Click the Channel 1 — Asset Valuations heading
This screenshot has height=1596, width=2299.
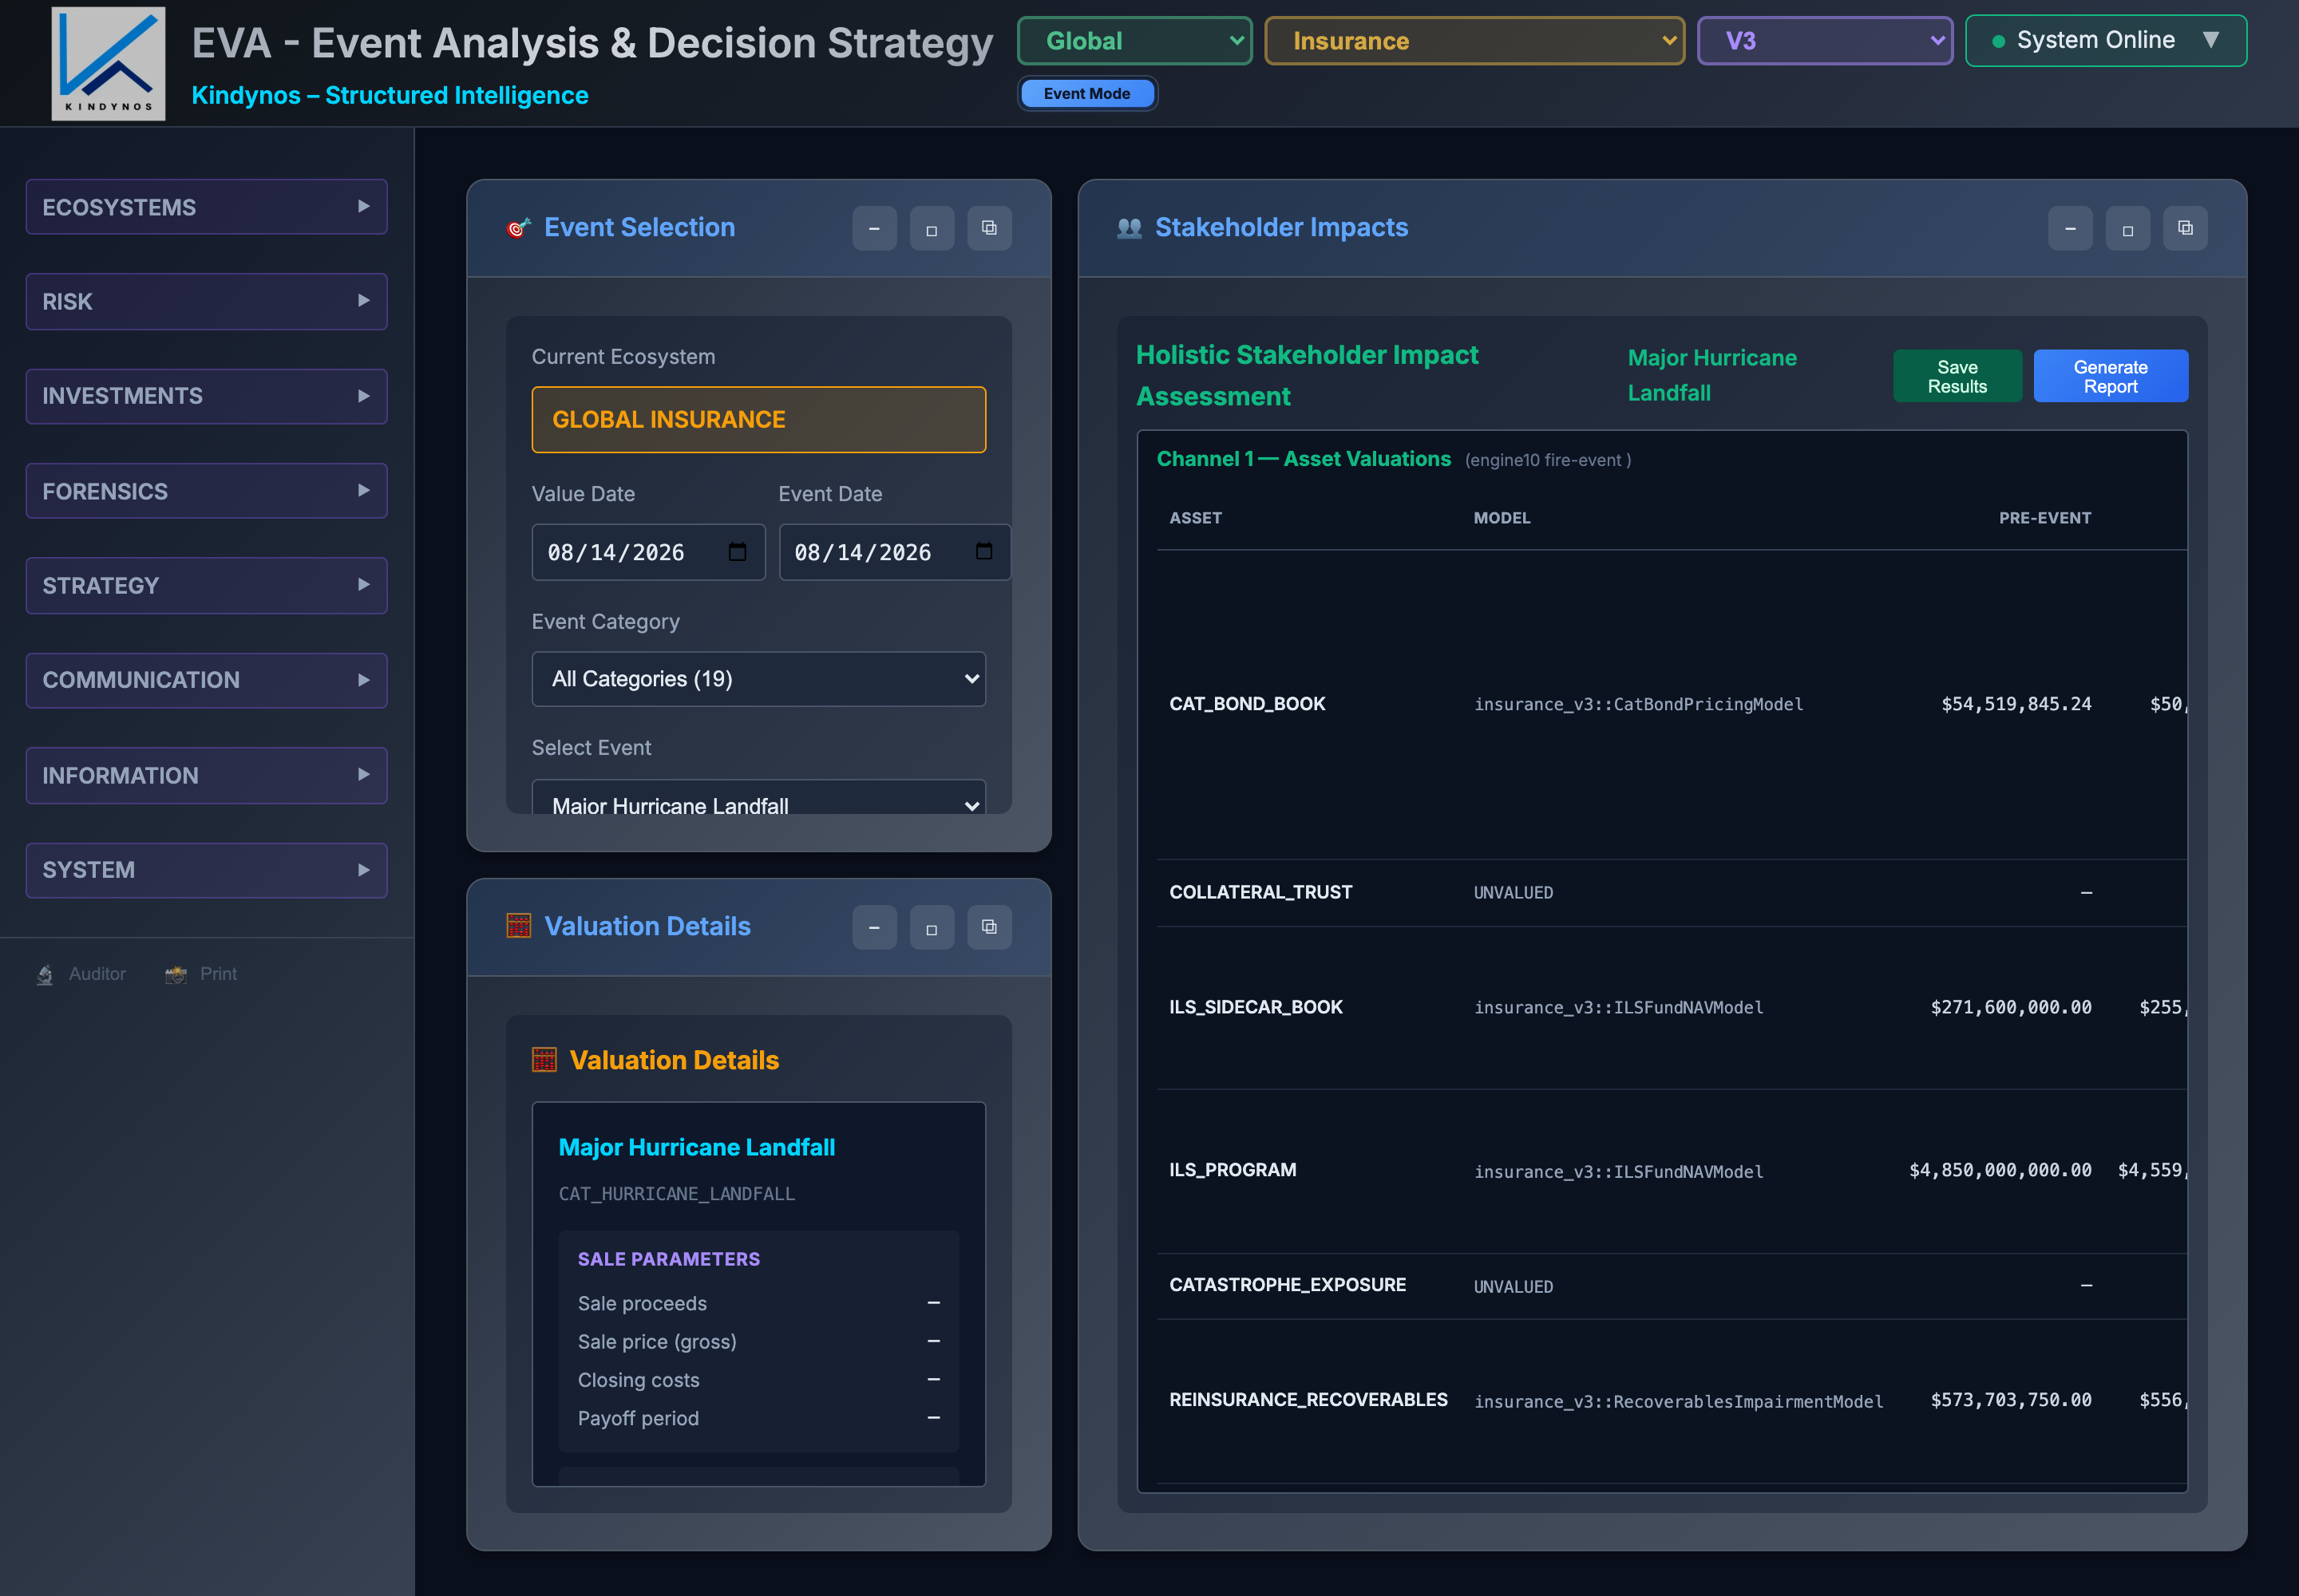click(x=1303, y=459)
